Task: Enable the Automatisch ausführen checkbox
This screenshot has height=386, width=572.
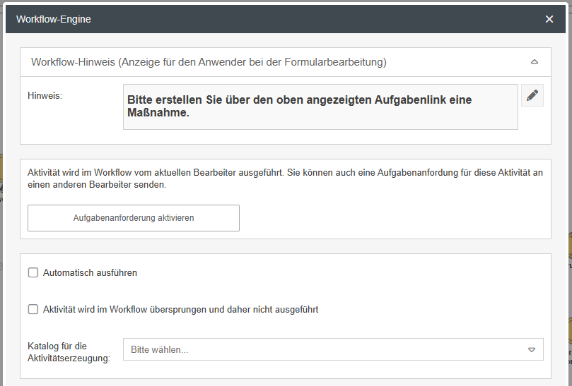Action: point(33,272)
